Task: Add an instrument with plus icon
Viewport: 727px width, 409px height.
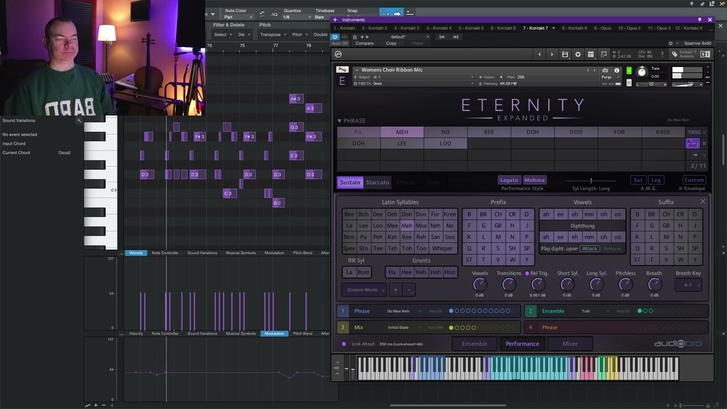Action: coord(335,20)
